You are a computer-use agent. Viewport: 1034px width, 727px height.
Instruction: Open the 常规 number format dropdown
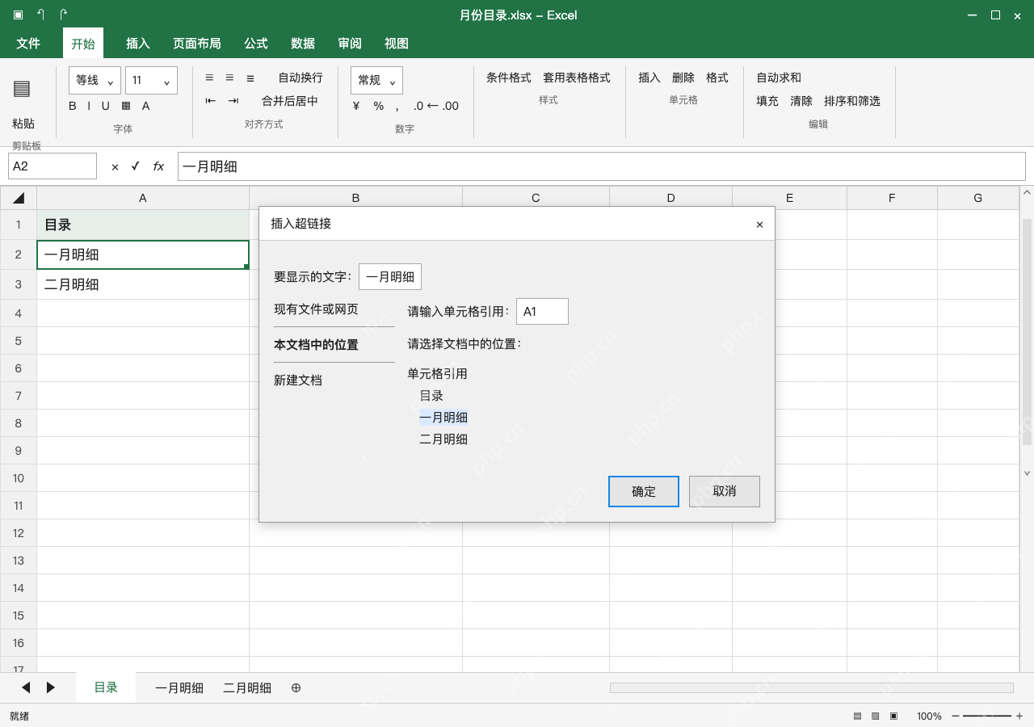point(376,80)
